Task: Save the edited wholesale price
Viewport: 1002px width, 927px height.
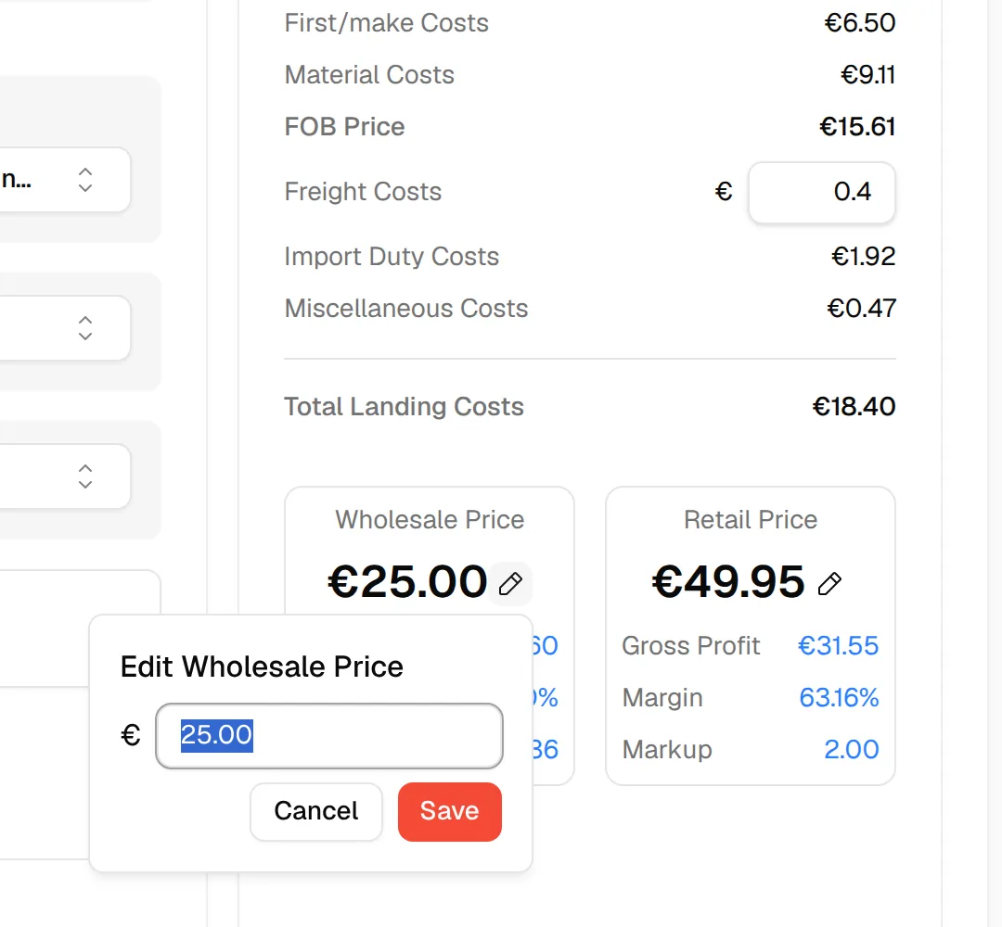Action: pos(450,811)
